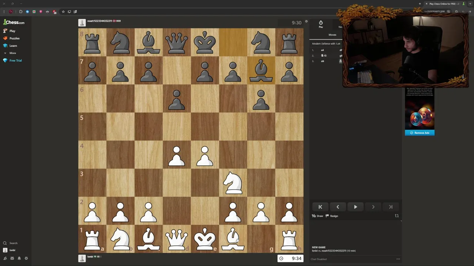Screen dimensions: 474x266
Task: Offer a Draw to the opponent
Action: [x=317, y=216]
